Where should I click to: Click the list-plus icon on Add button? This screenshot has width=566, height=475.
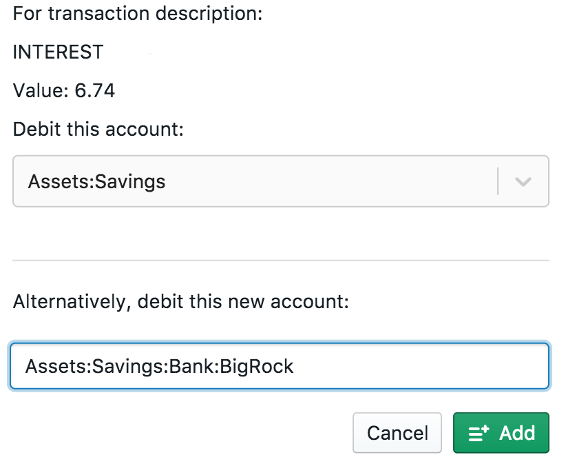pos(479,433)
